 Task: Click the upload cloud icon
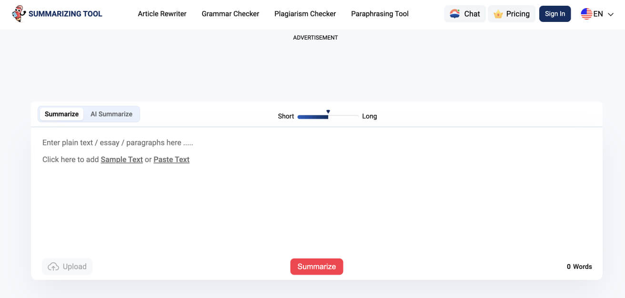click(x=53, y=267)
